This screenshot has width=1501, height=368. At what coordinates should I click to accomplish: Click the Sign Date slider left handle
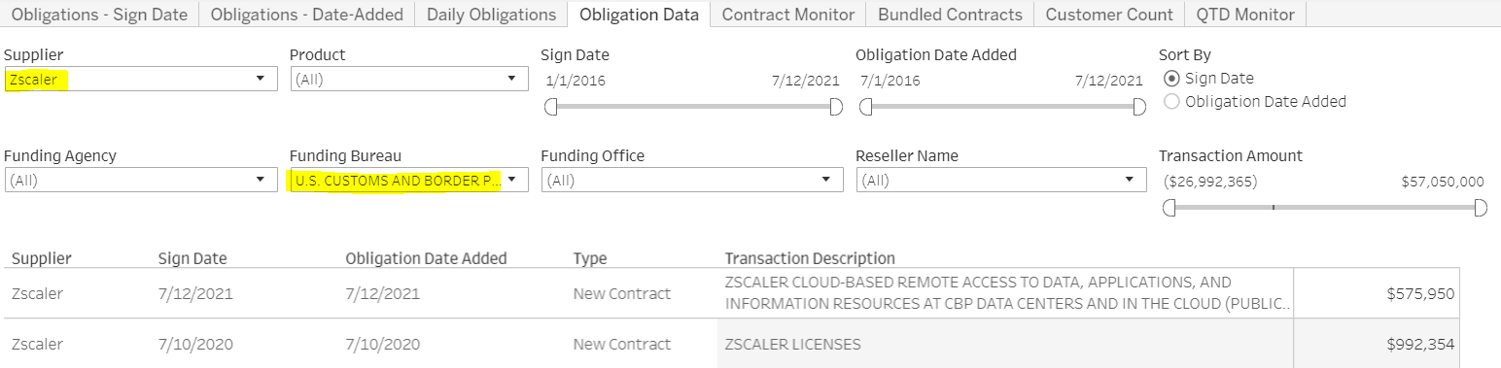(x=551, y=107)
